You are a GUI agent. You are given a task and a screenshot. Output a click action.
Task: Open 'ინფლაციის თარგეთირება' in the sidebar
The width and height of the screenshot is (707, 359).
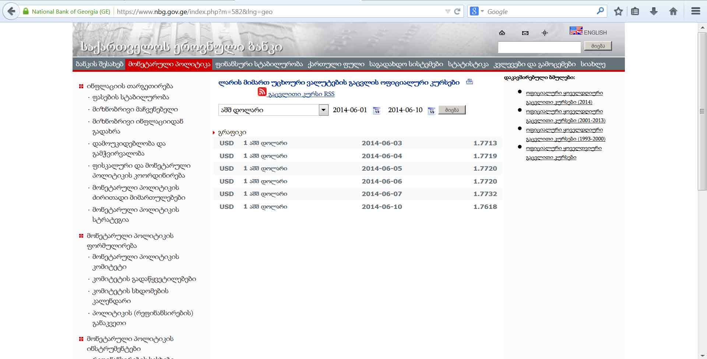(x=130, y=86)
